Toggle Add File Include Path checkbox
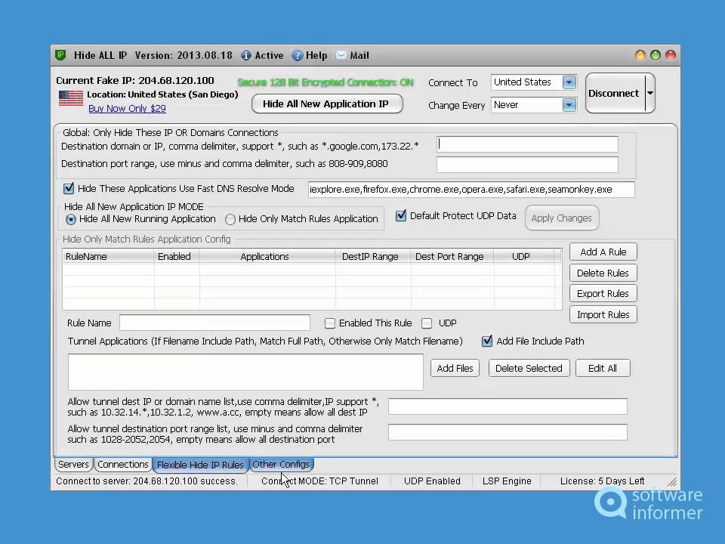 487,341
